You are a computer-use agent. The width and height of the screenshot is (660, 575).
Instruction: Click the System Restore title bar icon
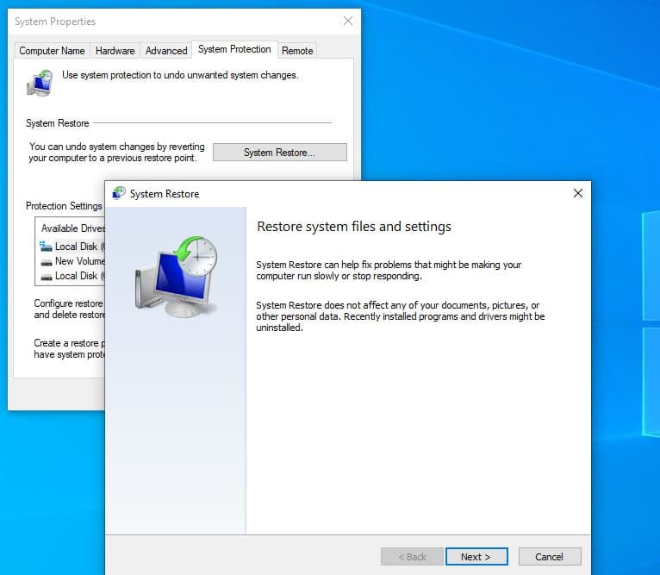(119, 194)
